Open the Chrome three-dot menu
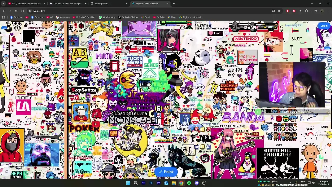 328,11
